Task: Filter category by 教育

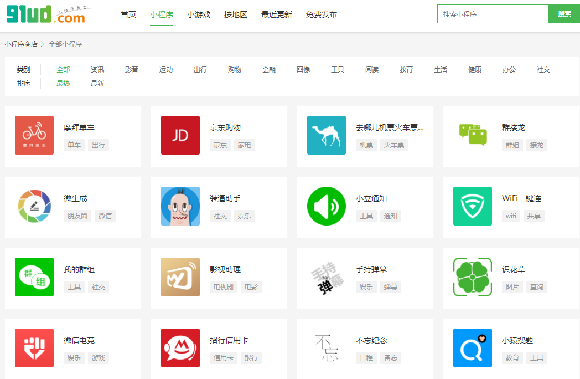Action: tap(406, 69)
